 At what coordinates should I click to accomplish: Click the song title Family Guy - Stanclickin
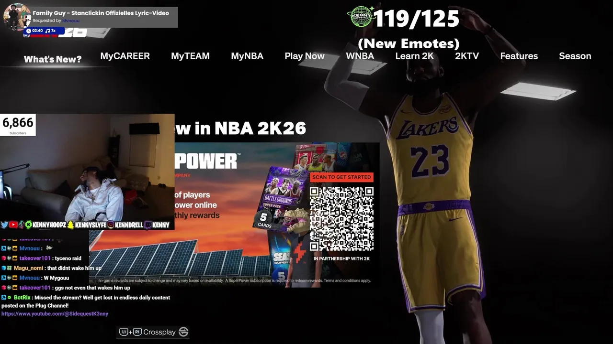[x=101, y=13]
